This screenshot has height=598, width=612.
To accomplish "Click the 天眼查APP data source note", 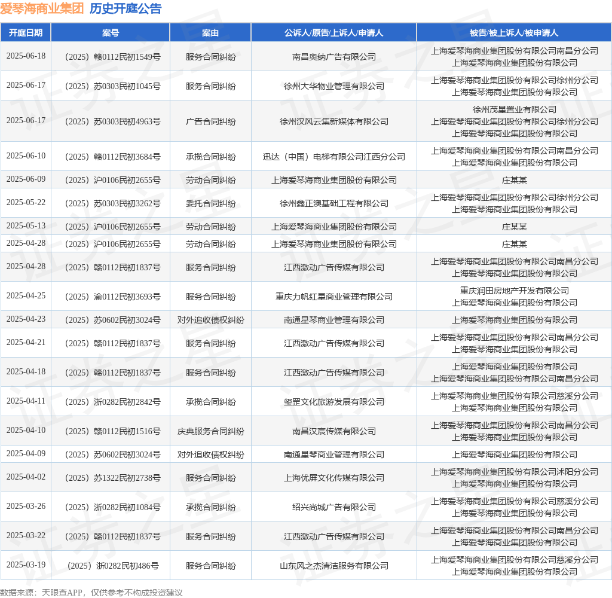I will coord(91,593).
